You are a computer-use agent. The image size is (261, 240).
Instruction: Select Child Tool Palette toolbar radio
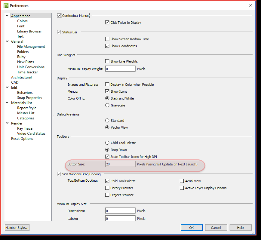[x=107, y=143]
